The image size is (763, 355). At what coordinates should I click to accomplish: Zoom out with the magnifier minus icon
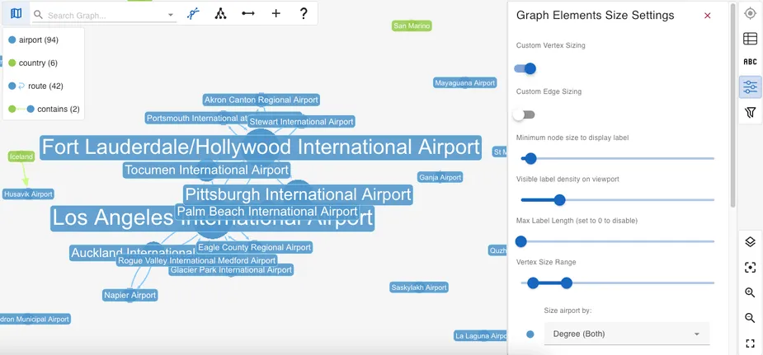(x=750, y=318)
